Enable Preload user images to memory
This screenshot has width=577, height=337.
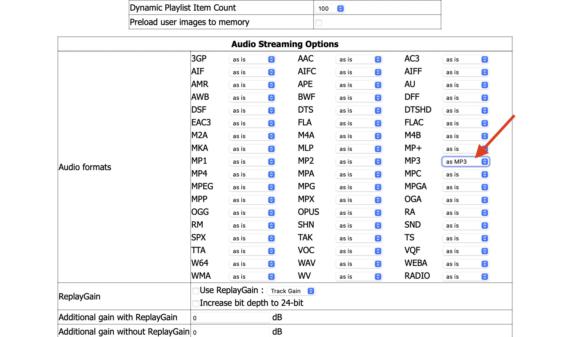point(319,23)
